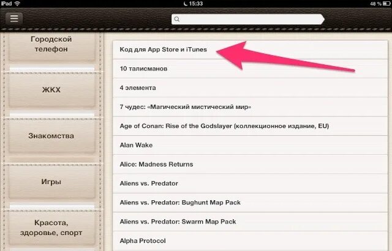The width and height of the screenshot is (392, 251).
Task: Open Alice: Madness Returns item
Action: coord(250,164)
